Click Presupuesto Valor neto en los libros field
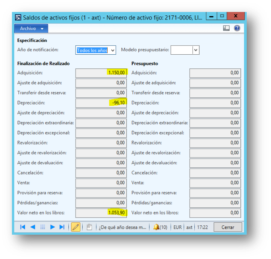The image size is (271, 259). pos(215,213)
